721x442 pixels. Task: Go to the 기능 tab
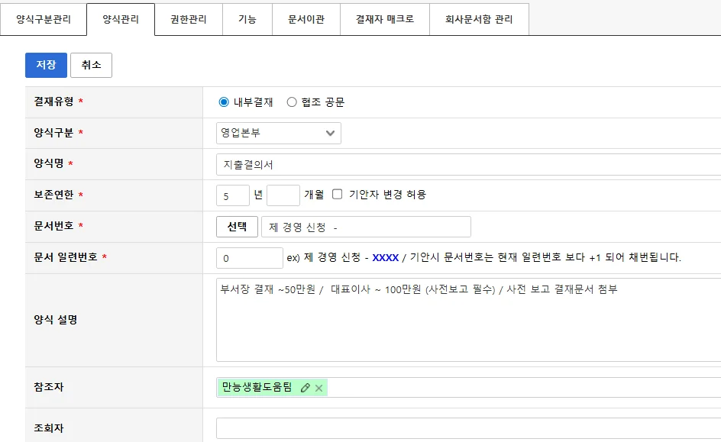point(247,20)
